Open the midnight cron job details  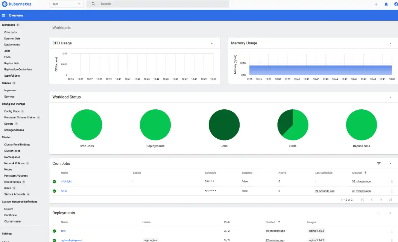coord(67,181)
